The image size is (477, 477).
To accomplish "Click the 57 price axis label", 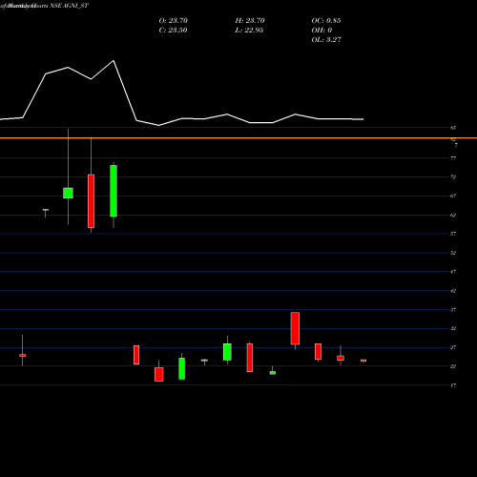I will [x=453, y=234].
